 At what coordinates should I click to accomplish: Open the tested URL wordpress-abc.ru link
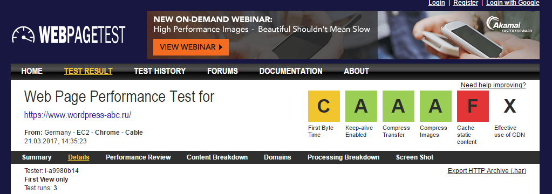78,115
